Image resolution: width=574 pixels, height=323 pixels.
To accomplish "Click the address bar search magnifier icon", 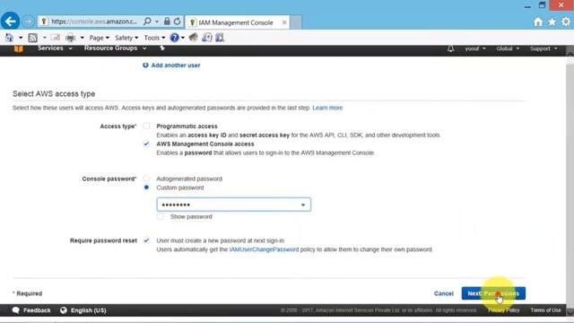I will click(147, 22).
